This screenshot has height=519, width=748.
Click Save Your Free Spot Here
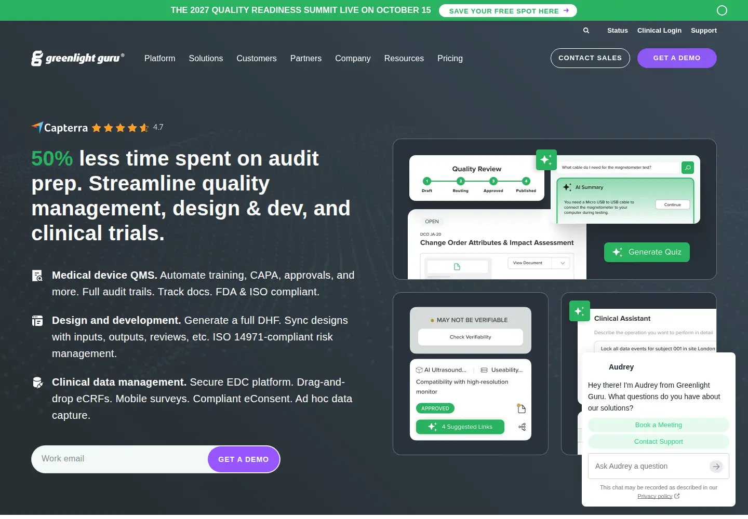point(508,11)
